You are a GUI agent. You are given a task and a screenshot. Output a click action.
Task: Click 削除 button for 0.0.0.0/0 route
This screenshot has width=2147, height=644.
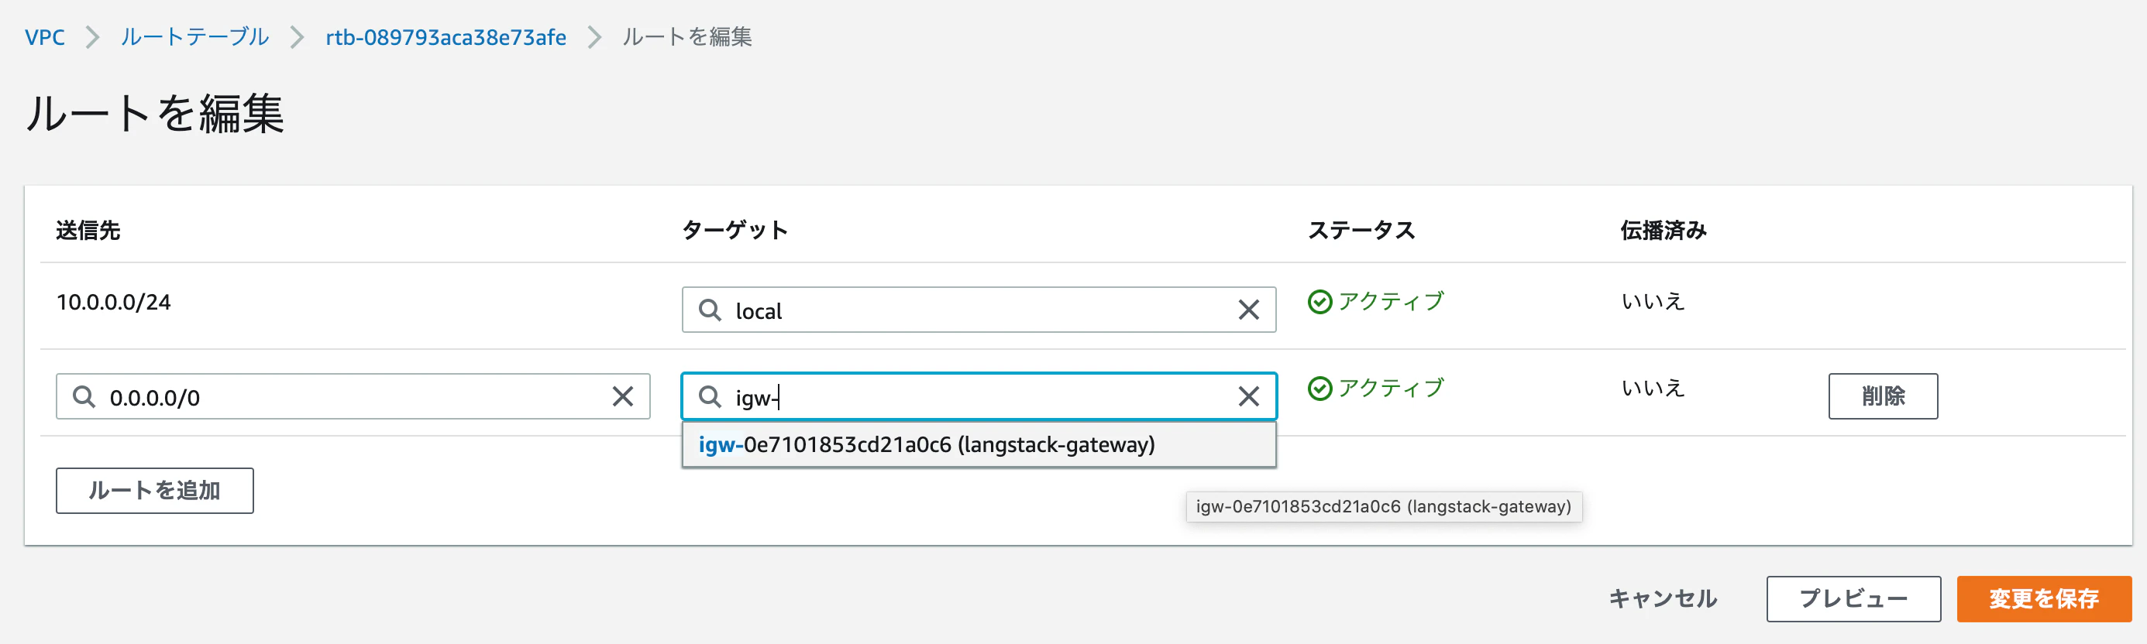point(1883,396)
